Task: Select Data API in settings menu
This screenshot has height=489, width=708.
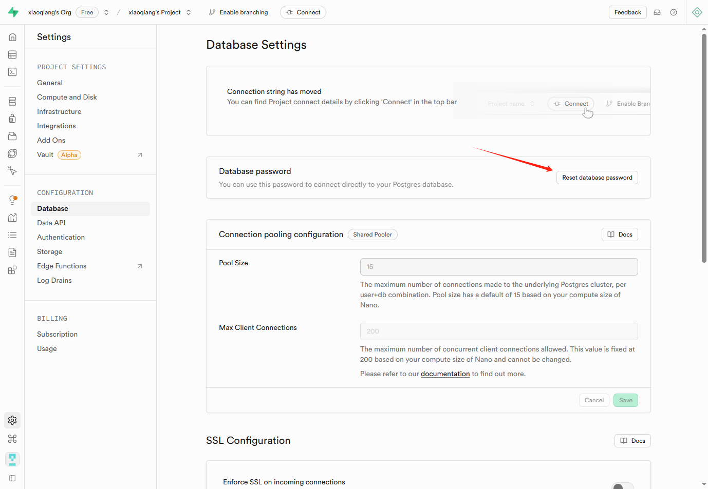Action: click(51, 223)
